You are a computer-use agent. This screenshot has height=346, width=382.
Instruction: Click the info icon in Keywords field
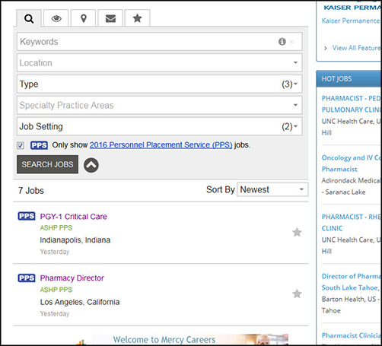[282, 41]
